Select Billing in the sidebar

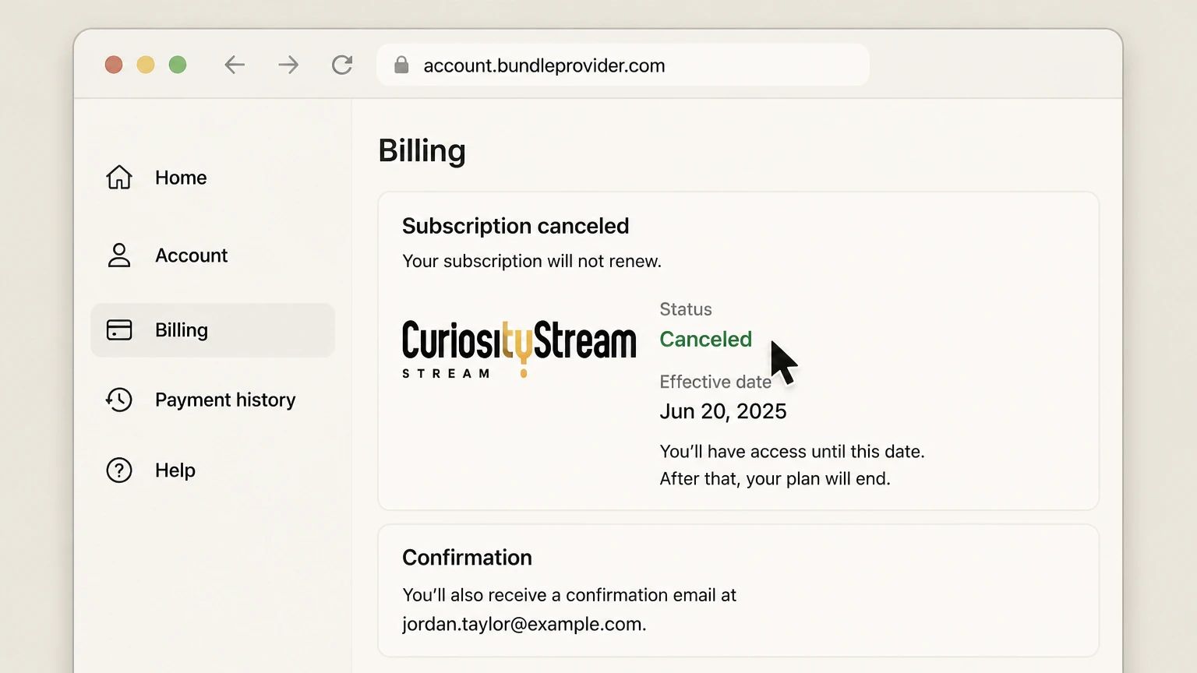click(x=212, y=330)
